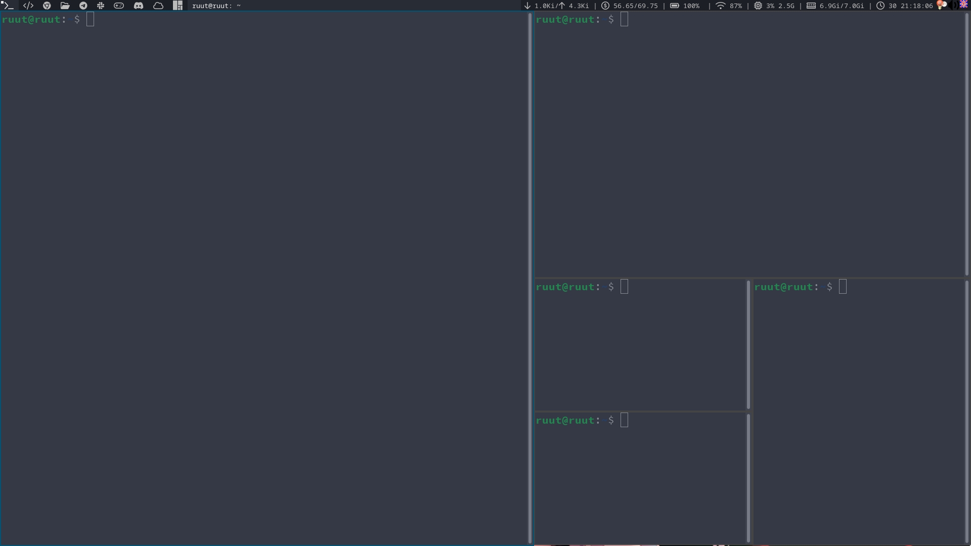Click the left terminal's vertical scrollbar
Screen dimensions: 971x546
[529, 278]
